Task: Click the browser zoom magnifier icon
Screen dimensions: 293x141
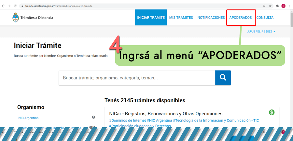Action: pyautogui.click(x=264, y=6)
